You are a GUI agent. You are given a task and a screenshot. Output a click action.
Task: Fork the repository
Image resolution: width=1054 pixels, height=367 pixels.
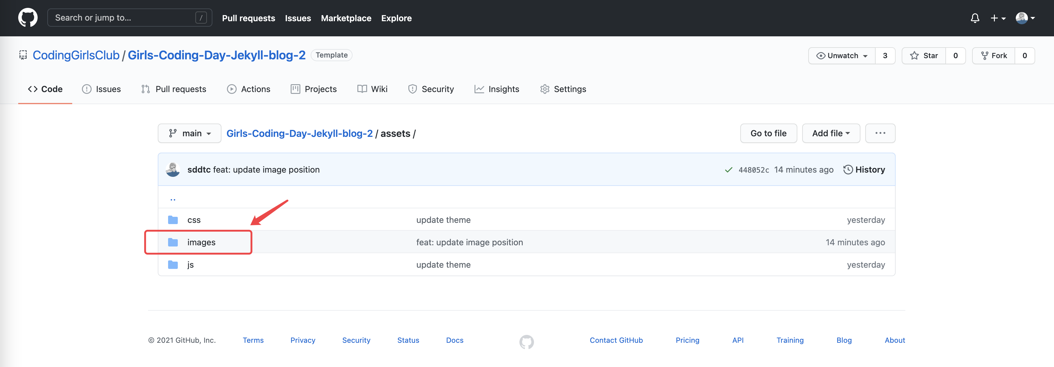pos(993,55)
